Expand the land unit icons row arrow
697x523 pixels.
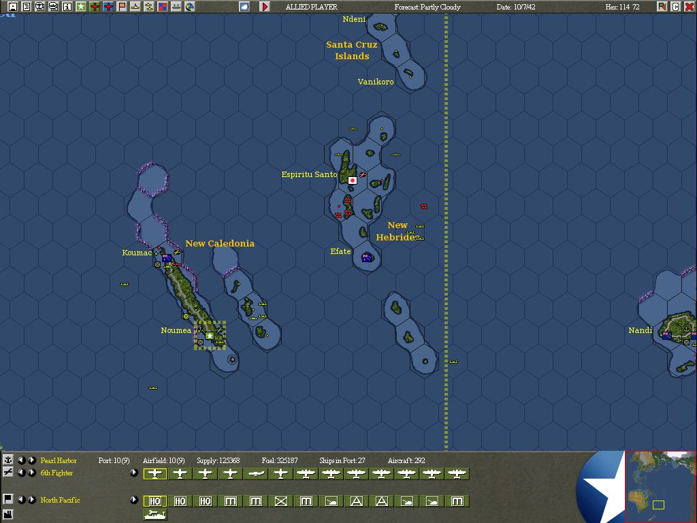pyautogui.click(x=134, y=500)
